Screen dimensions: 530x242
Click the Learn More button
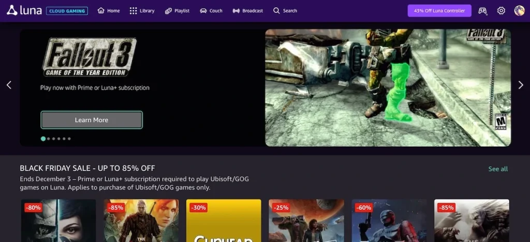(92, 120)
